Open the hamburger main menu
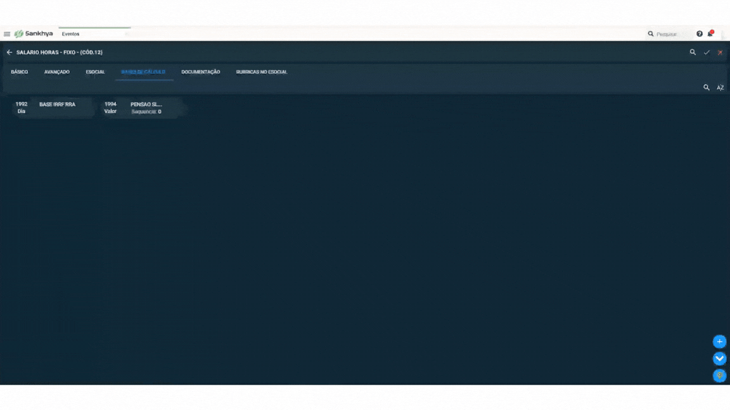Screen dimensions: 730x410 click(x=6, y=34)
